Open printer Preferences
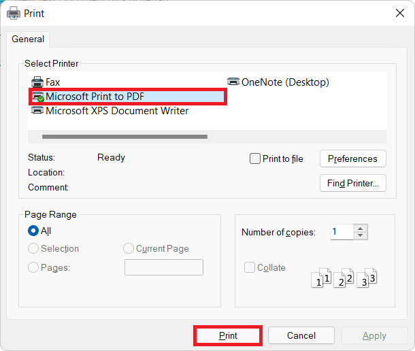Viewport: 415px width, 351px height. tap(353, 158)
